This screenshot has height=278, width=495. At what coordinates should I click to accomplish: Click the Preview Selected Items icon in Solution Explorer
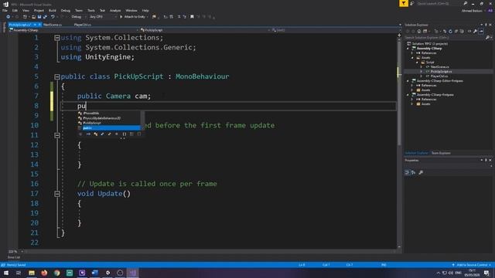click(481, 31)
